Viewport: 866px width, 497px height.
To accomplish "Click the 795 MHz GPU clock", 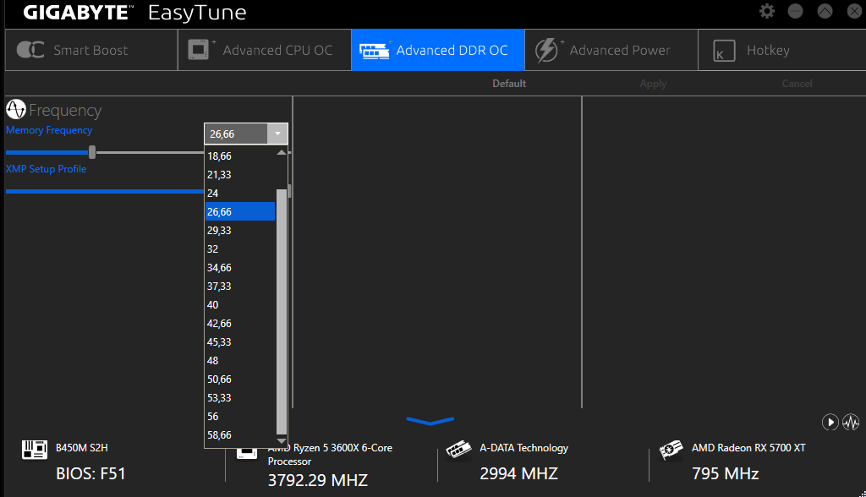I will [x=725, y=474].
